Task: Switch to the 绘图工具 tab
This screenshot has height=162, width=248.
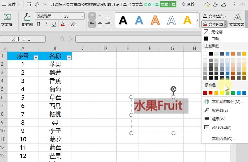Action: tap(151, 4)
